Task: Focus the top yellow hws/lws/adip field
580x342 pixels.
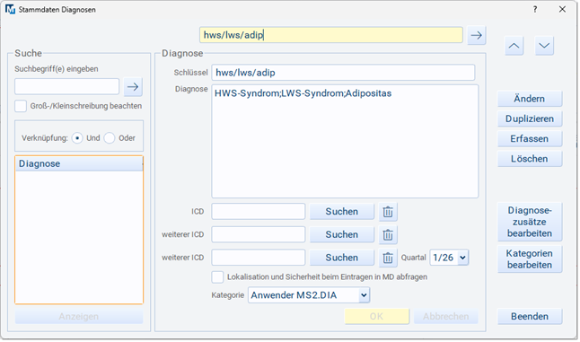Action: [331, 35]
